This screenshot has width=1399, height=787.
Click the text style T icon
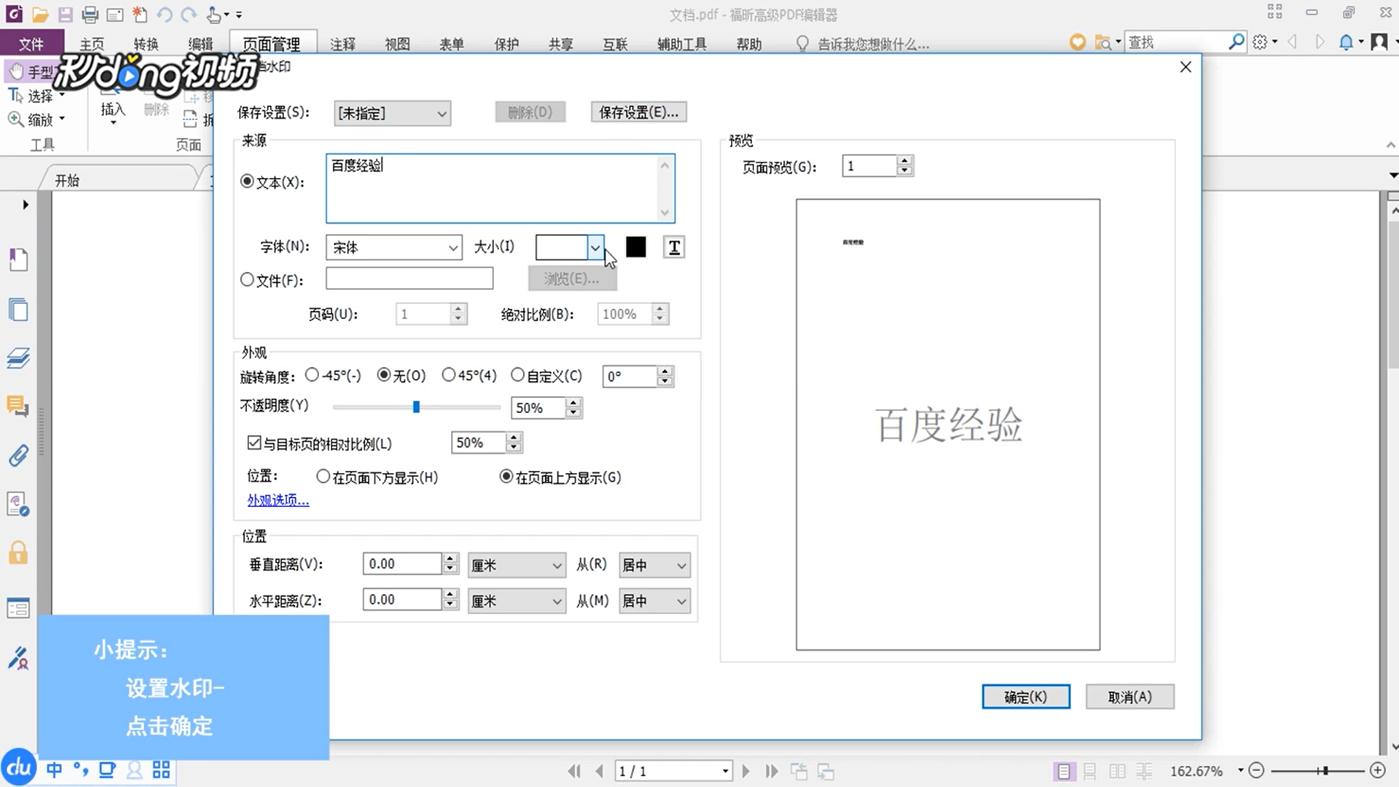674,248
